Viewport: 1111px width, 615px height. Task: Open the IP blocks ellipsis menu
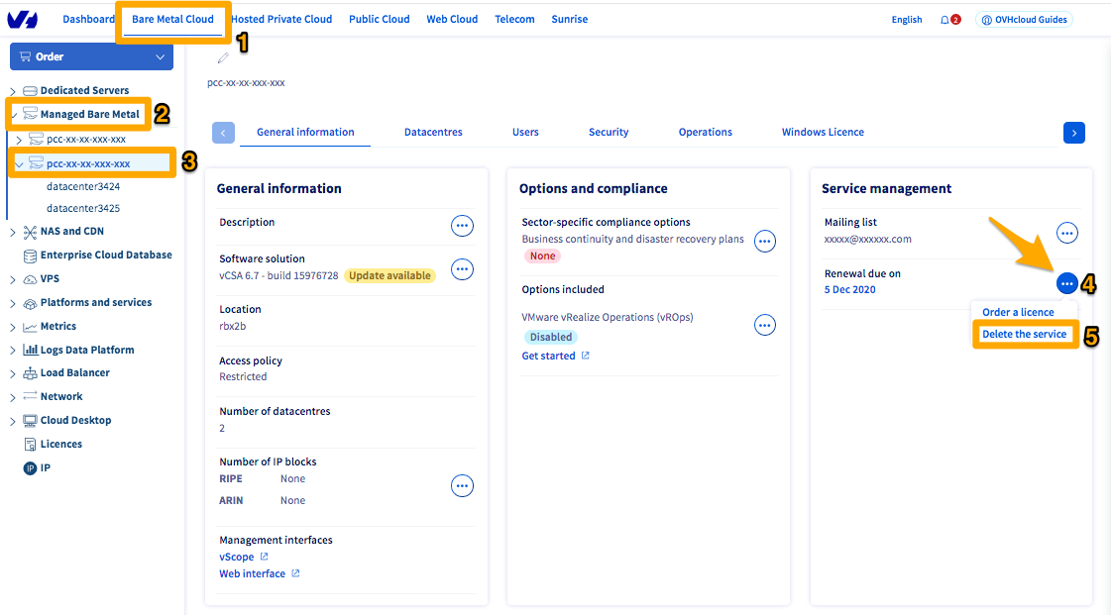(x=462, y=486)
